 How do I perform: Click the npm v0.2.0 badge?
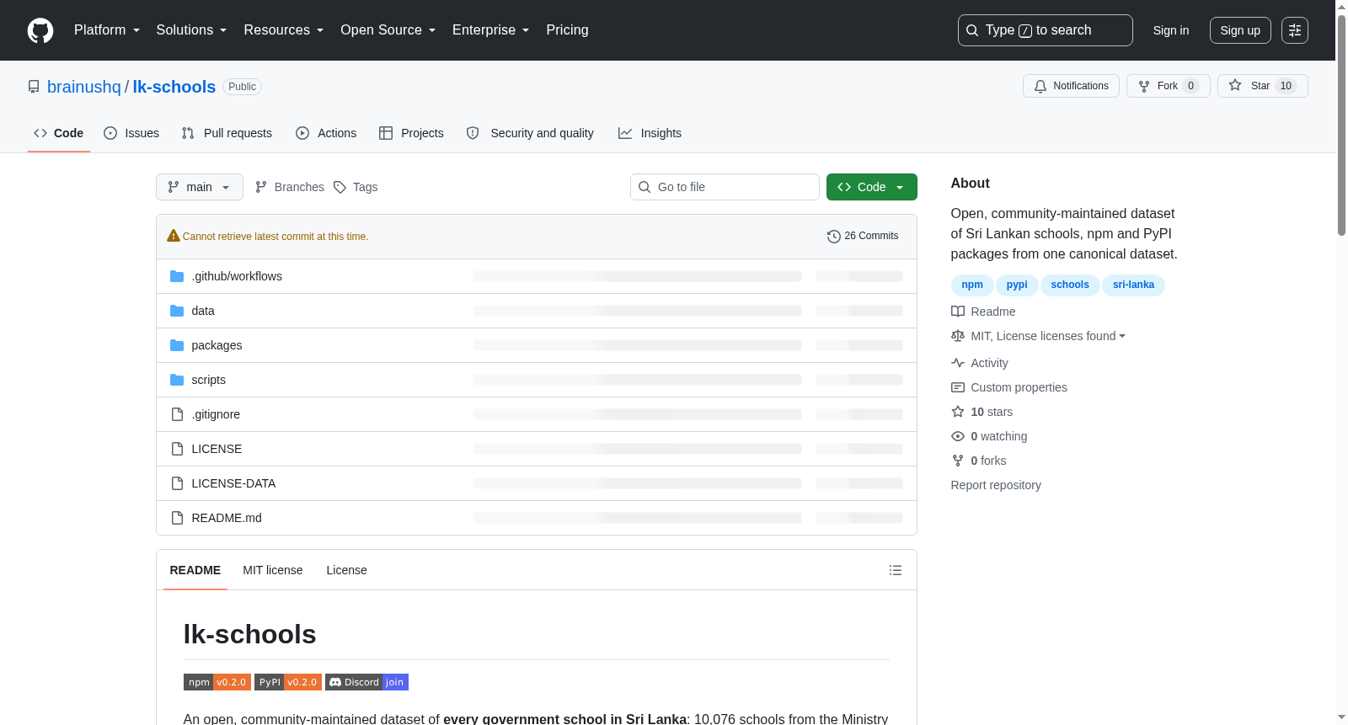pyautogui.click(x=217, y=682)
